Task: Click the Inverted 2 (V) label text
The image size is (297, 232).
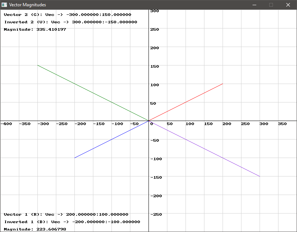Action: coord(23,22)
